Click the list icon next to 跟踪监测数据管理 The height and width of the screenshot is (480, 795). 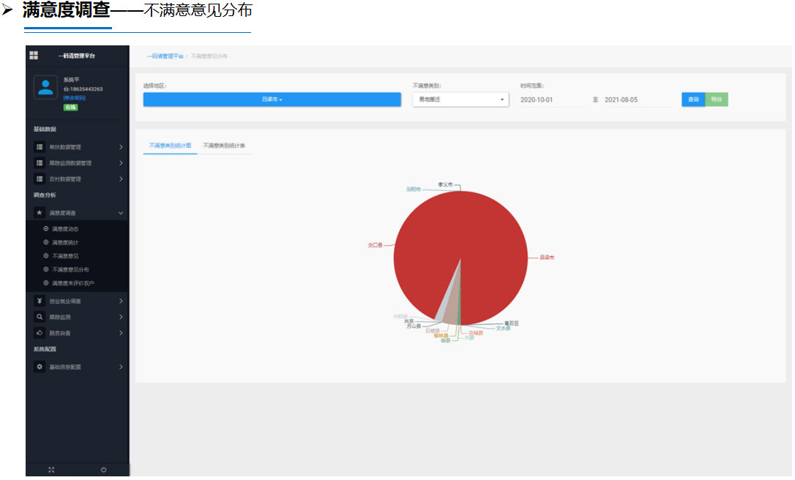tap(40, 163)
